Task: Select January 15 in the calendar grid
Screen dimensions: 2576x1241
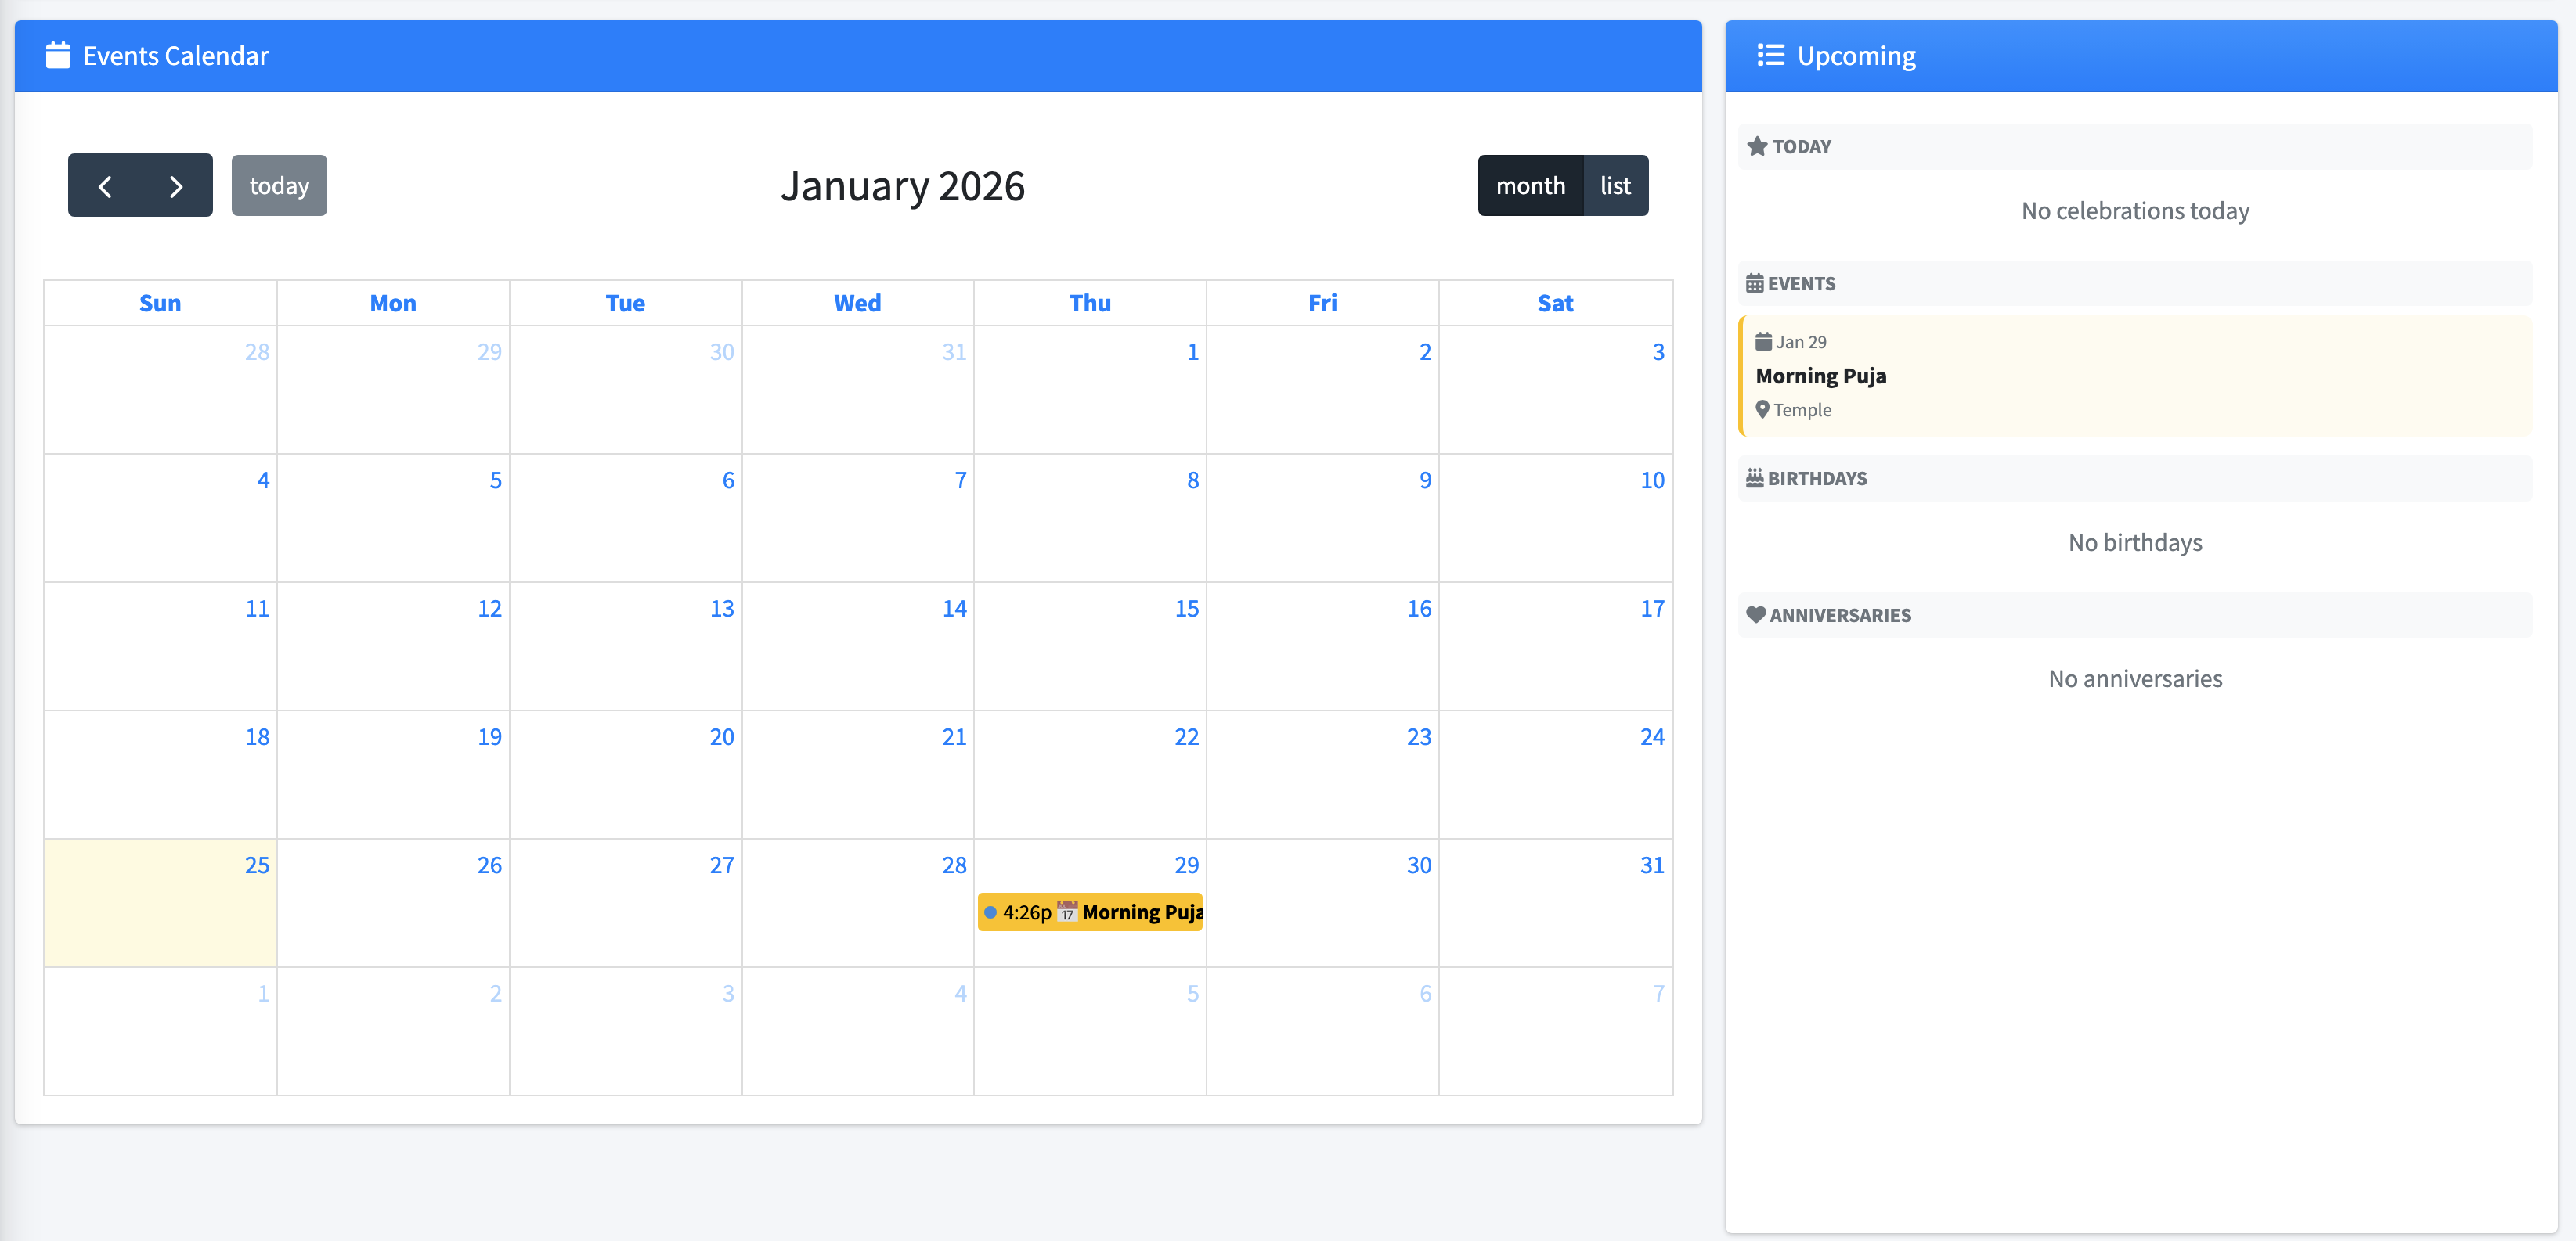Action: tap(1089, 646)
